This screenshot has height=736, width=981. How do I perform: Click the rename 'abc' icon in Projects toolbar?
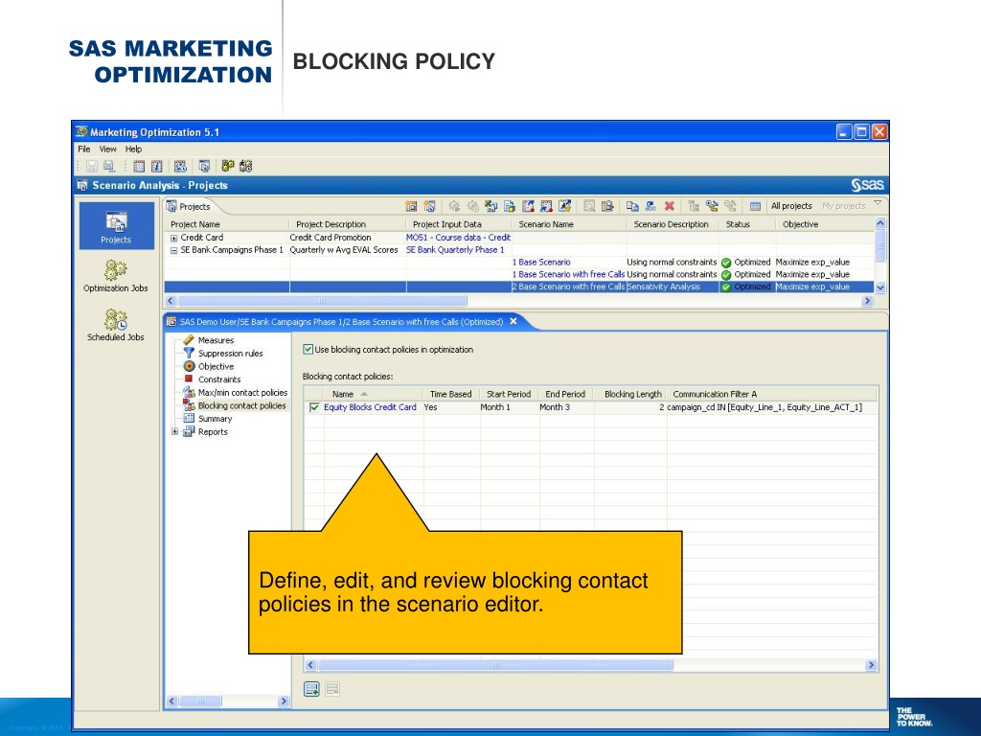(650, 206)
